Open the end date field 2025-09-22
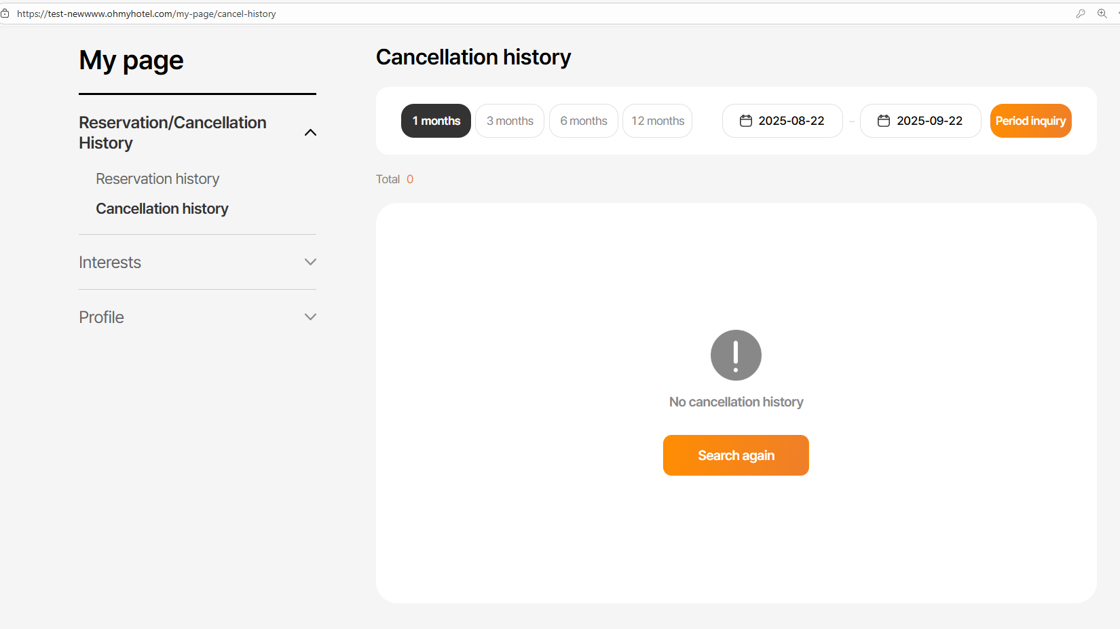The image size is (1120, 629). coord(929,121)
